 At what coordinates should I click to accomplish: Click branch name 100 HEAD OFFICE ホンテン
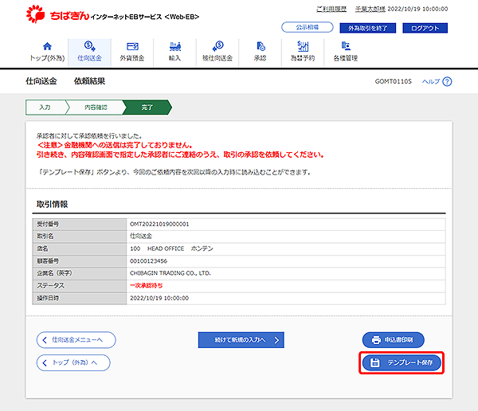pyautogui.click(x=171, y=249)
